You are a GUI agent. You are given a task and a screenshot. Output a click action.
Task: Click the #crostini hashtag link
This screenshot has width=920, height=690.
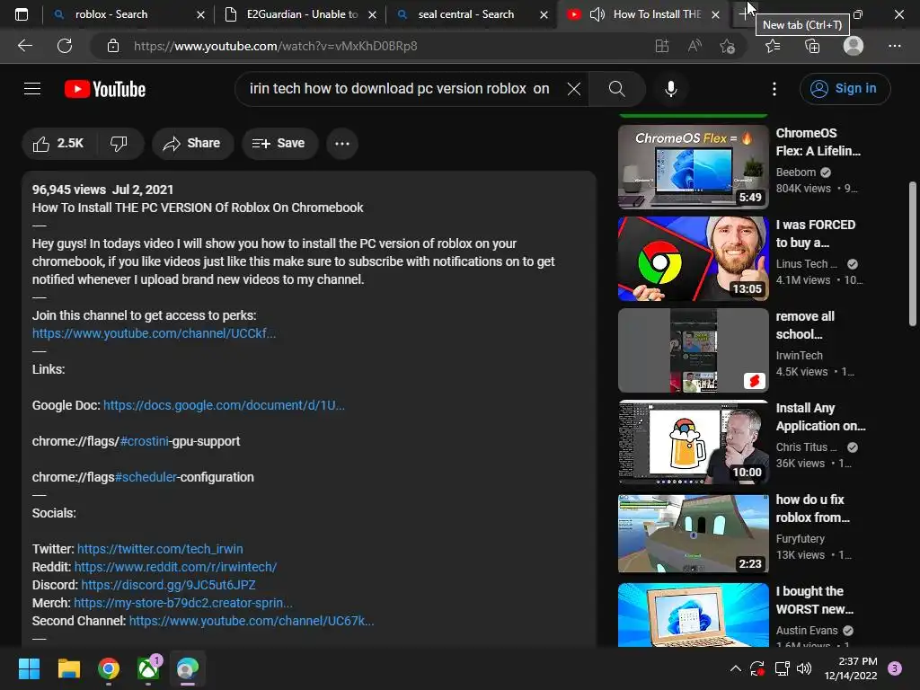145,441
